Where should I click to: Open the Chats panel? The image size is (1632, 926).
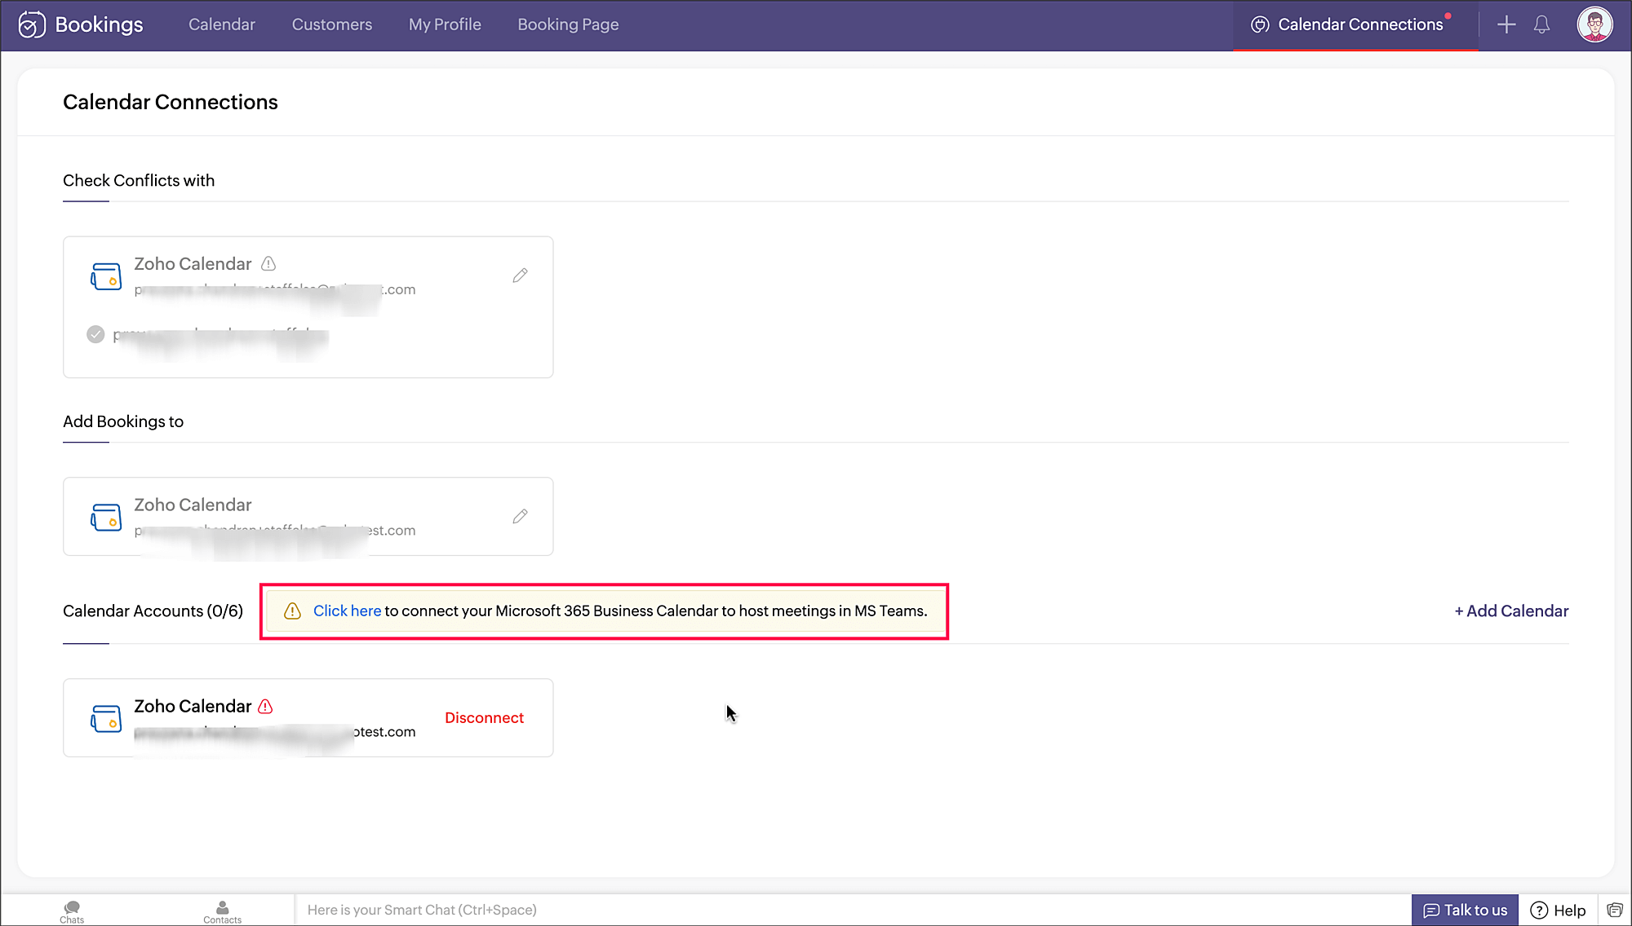[72, 911]
